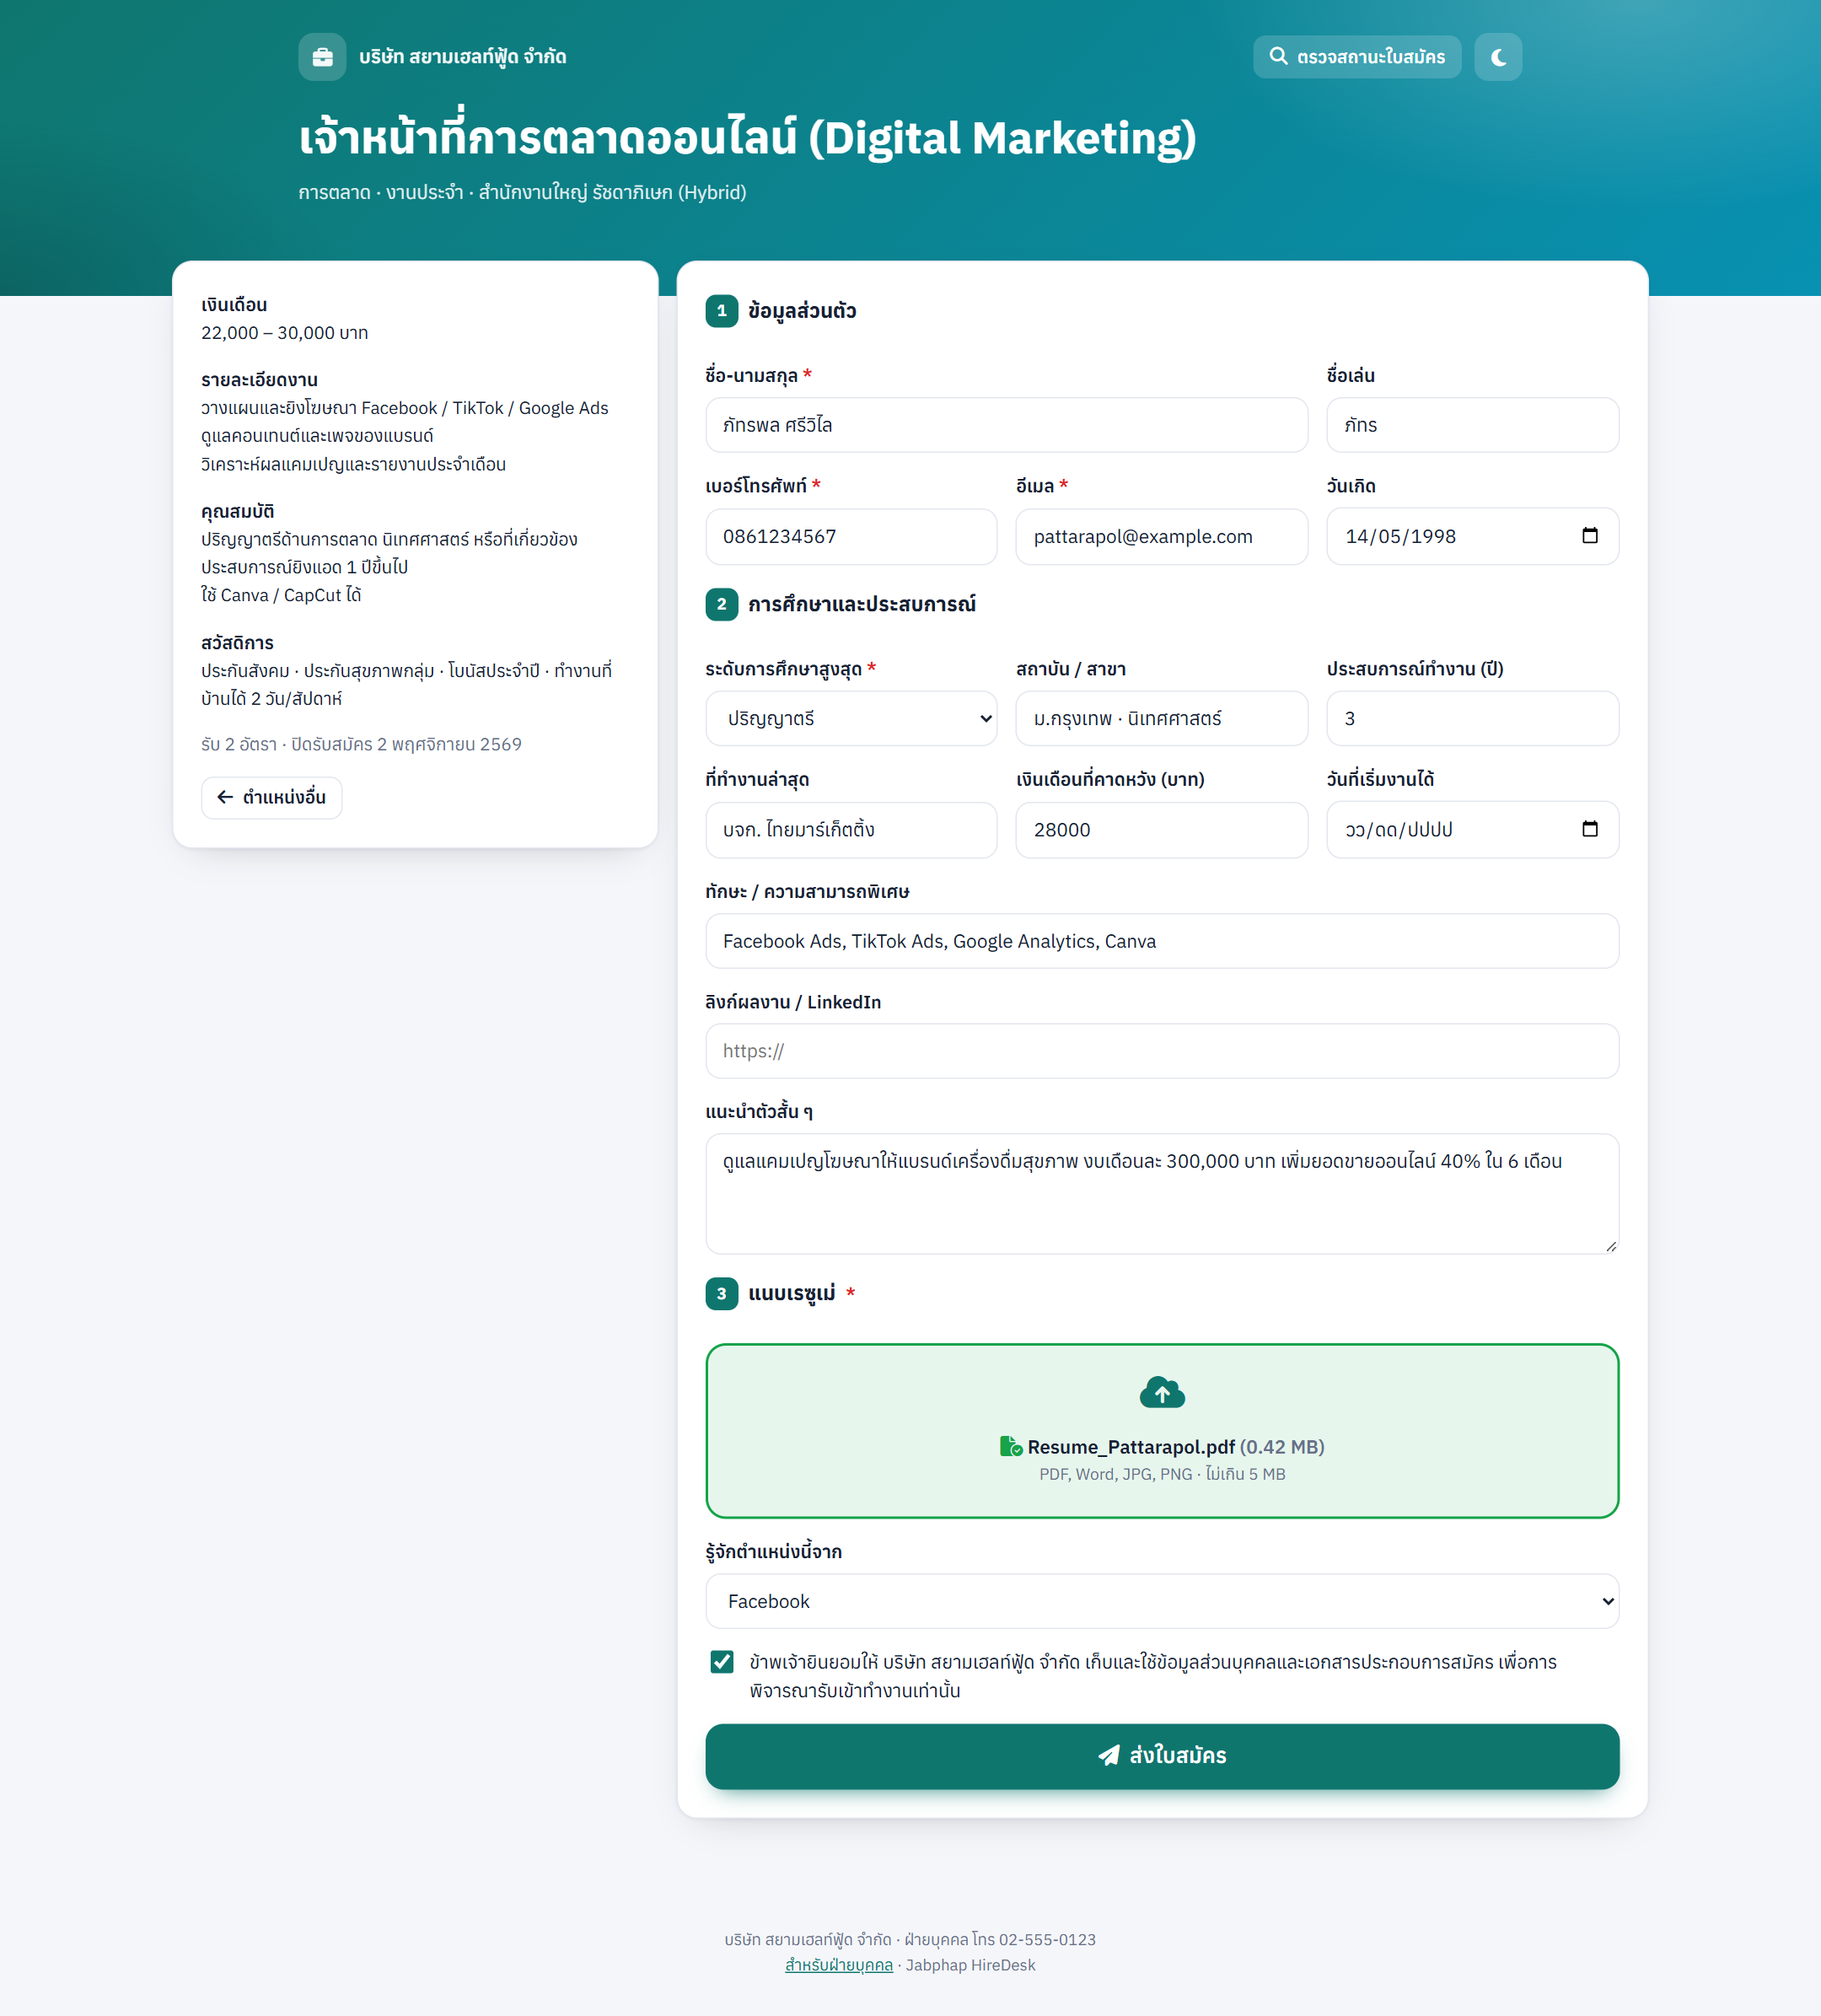
Task: Open the birthdate calendar picker icon
Action: pyautogui.click(x=1589, y=536)
